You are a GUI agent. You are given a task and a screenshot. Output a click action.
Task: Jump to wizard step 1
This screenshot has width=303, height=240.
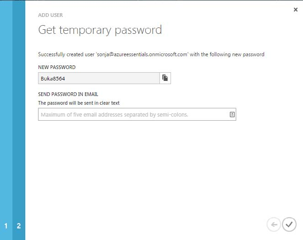click(x=6, y=226)
